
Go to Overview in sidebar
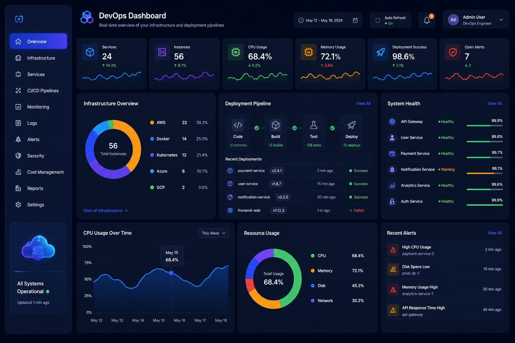38,41
